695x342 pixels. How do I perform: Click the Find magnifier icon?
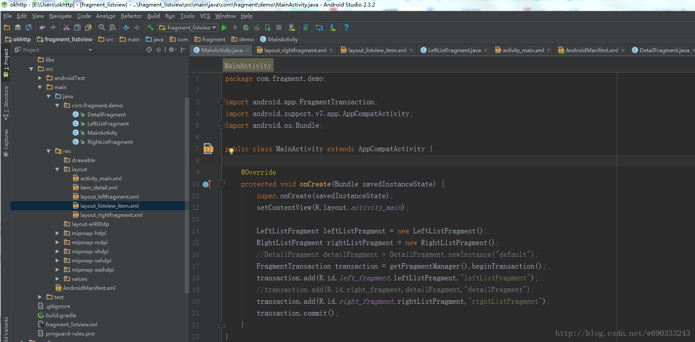[x=102, y=27]
